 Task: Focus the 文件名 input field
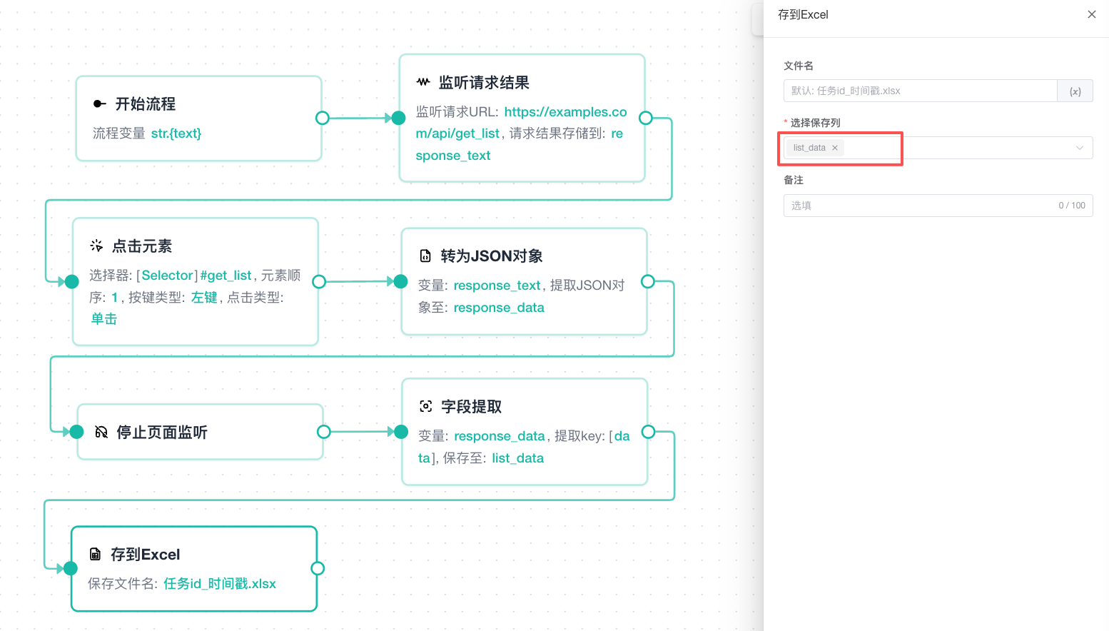click(920, 91)
